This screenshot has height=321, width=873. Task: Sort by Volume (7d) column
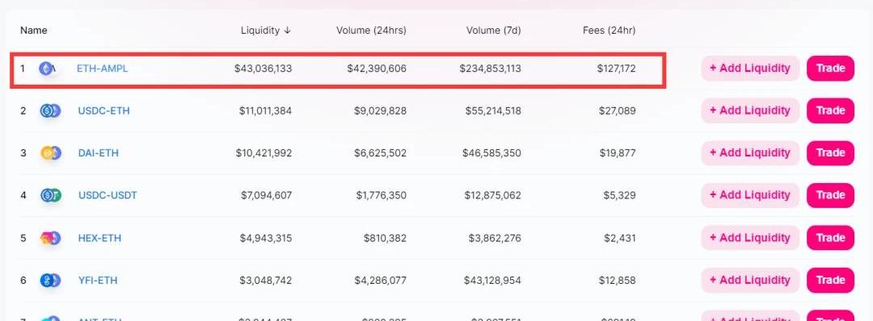[493, 31]
